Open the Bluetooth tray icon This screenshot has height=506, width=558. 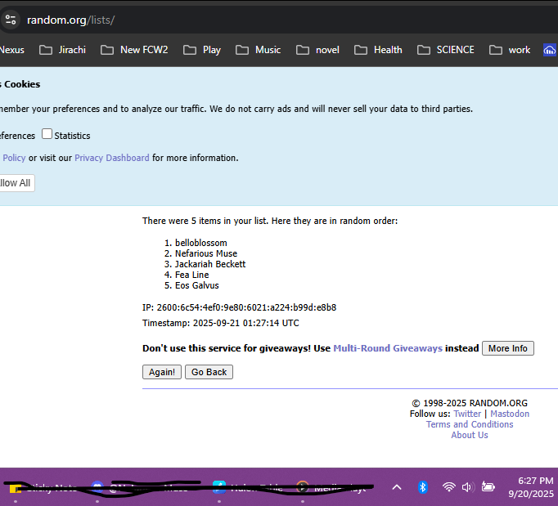[x=423, y=487]
